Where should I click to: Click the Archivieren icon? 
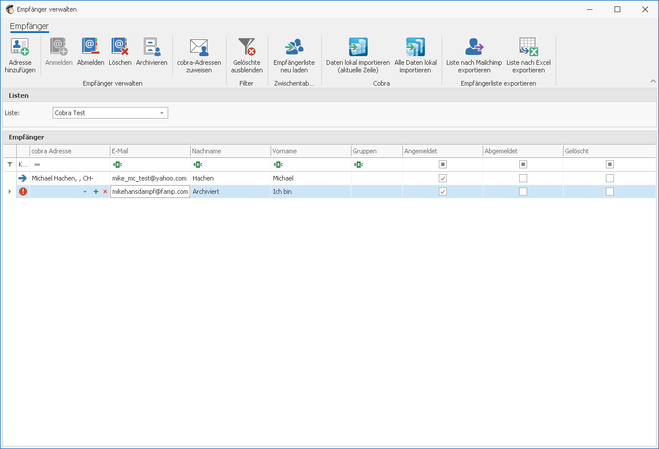(151, 47)
